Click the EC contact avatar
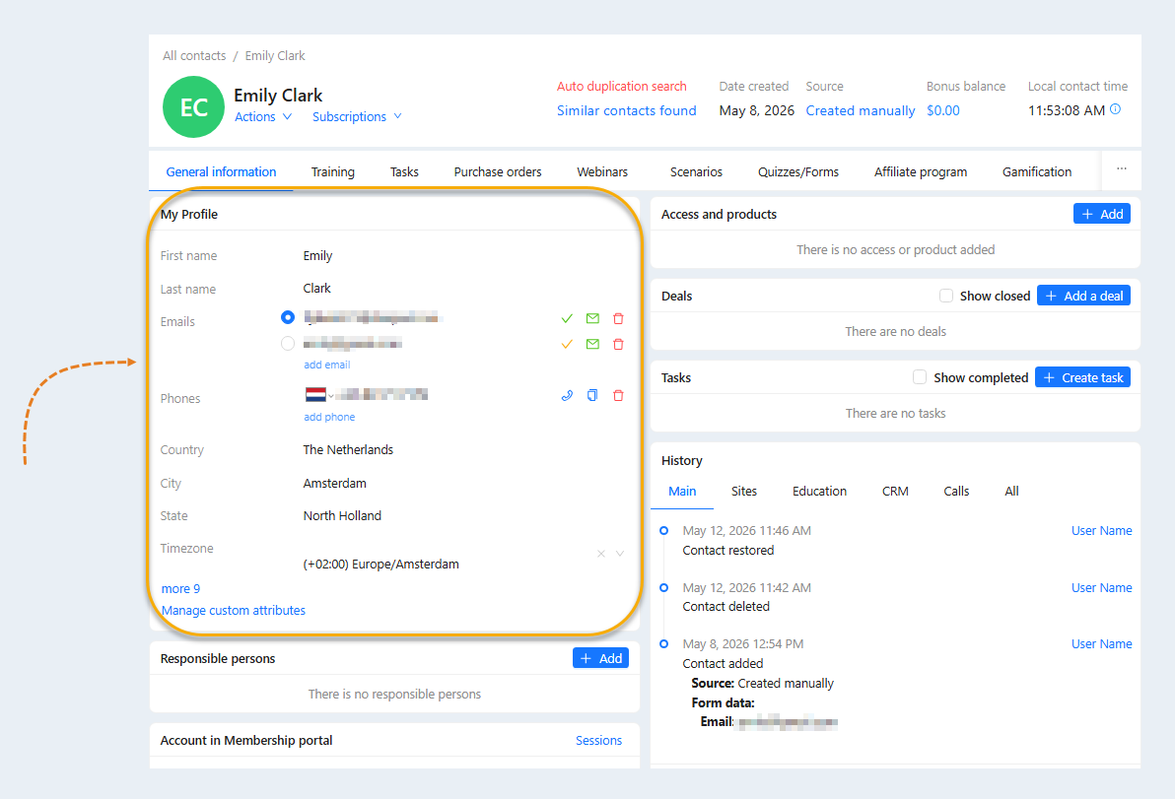 pyautogui.click(x=193, y=107)
